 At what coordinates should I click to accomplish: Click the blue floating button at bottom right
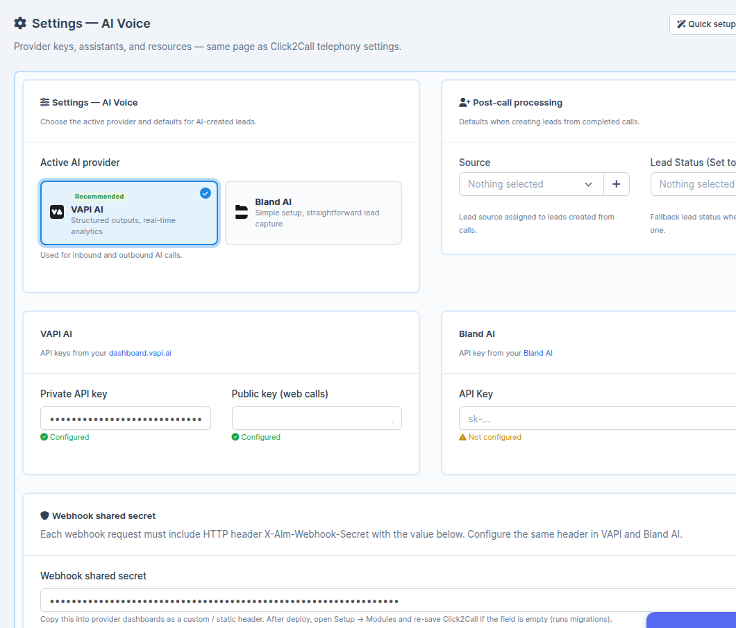point(692,620)
